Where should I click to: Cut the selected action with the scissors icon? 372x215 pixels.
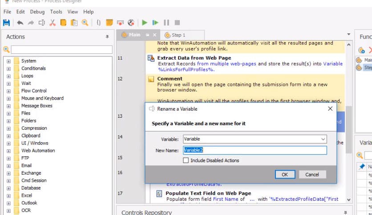(53, 23)
